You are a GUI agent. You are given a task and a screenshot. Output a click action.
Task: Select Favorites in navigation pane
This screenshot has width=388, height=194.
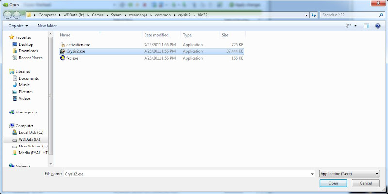23,37
